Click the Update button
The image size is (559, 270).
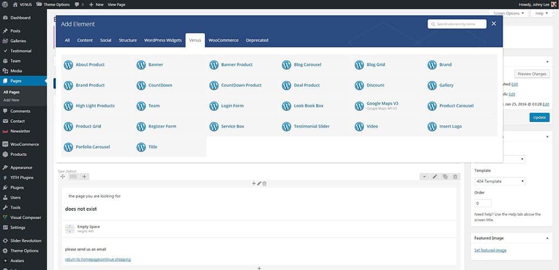[x=539, y=117]
